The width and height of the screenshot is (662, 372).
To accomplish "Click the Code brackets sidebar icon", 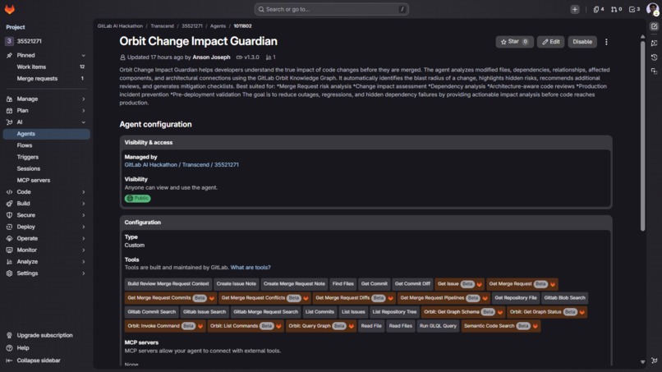I will tap(9, 191).
